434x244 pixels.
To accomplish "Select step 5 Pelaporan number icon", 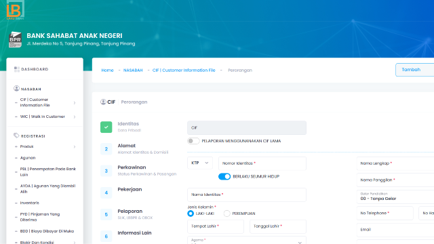I will click(106, 214).
